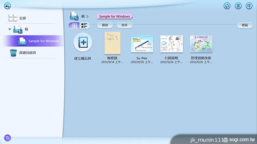257x144 pixels.
Task: Switch to list view
Action: [85, 25]
